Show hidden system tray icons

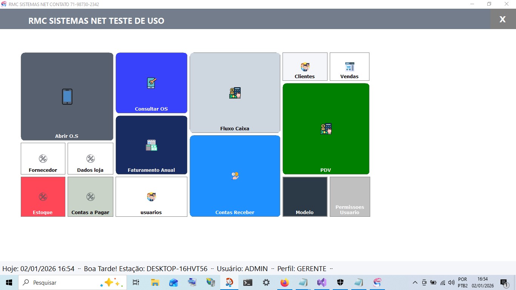(x=415, y=282)
